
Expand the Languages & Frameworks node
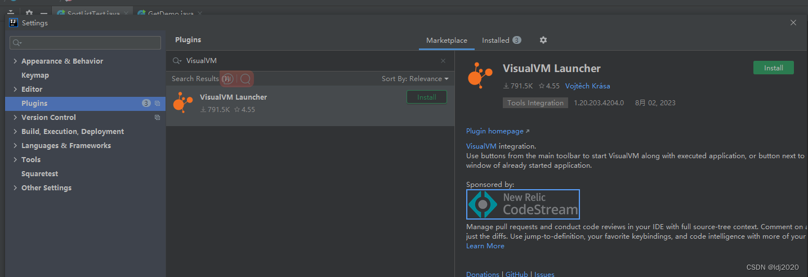tap(15, 146)
